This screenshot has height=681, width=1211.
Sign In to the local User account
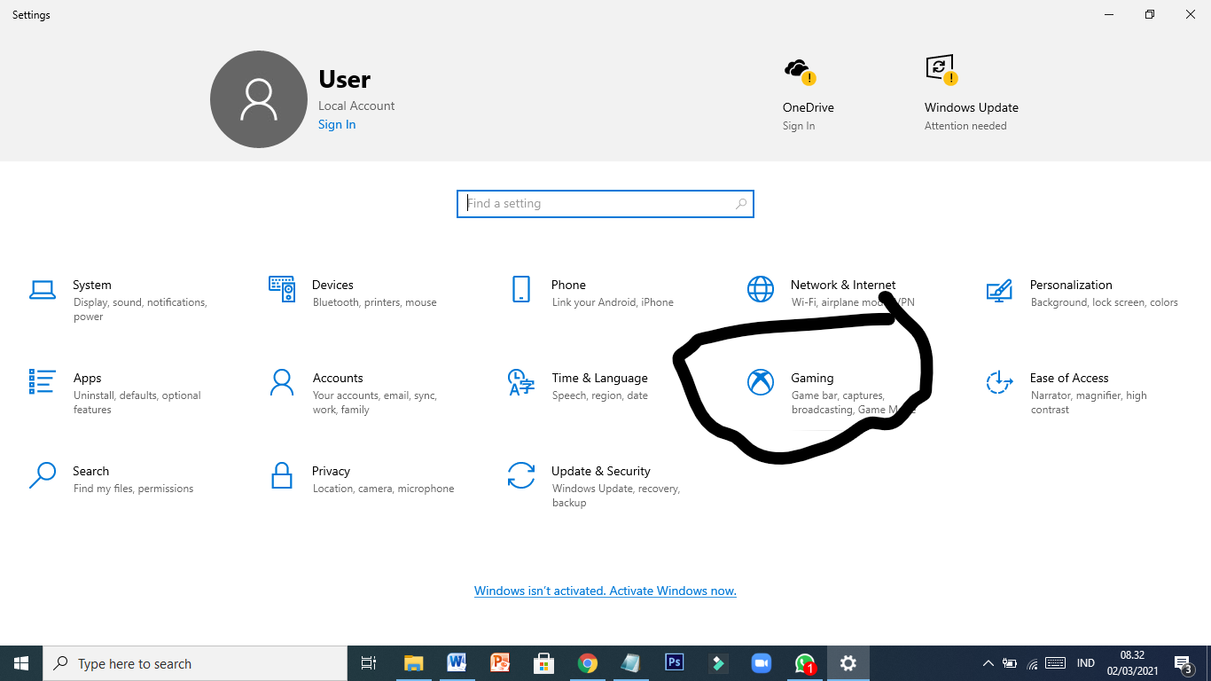336,124
